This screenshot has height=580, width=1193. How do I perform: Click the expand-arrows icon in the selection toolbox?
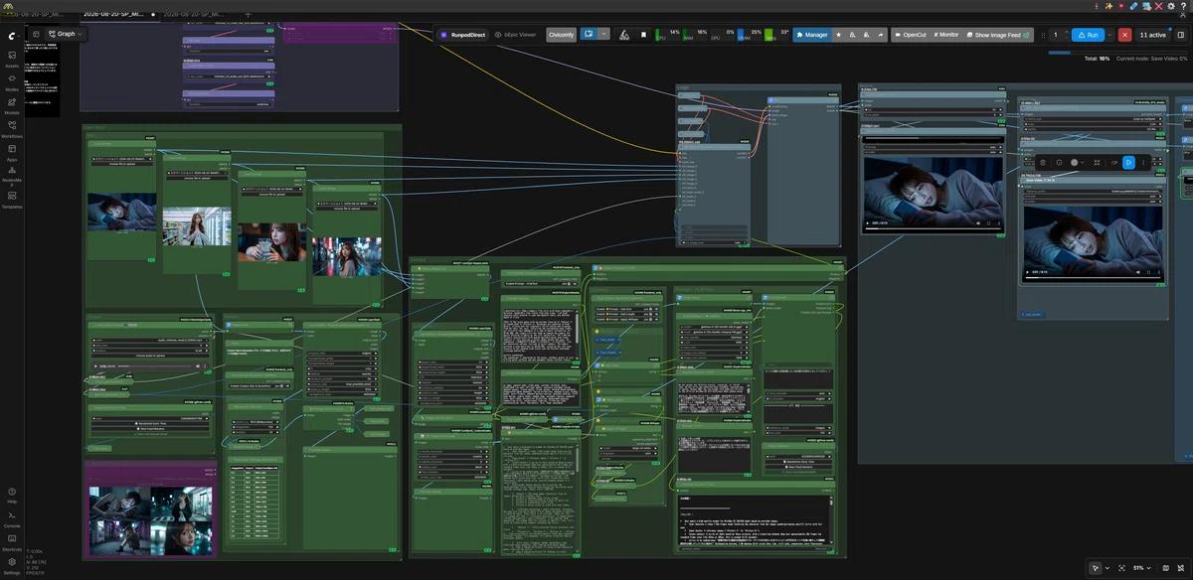(1097, 162)
